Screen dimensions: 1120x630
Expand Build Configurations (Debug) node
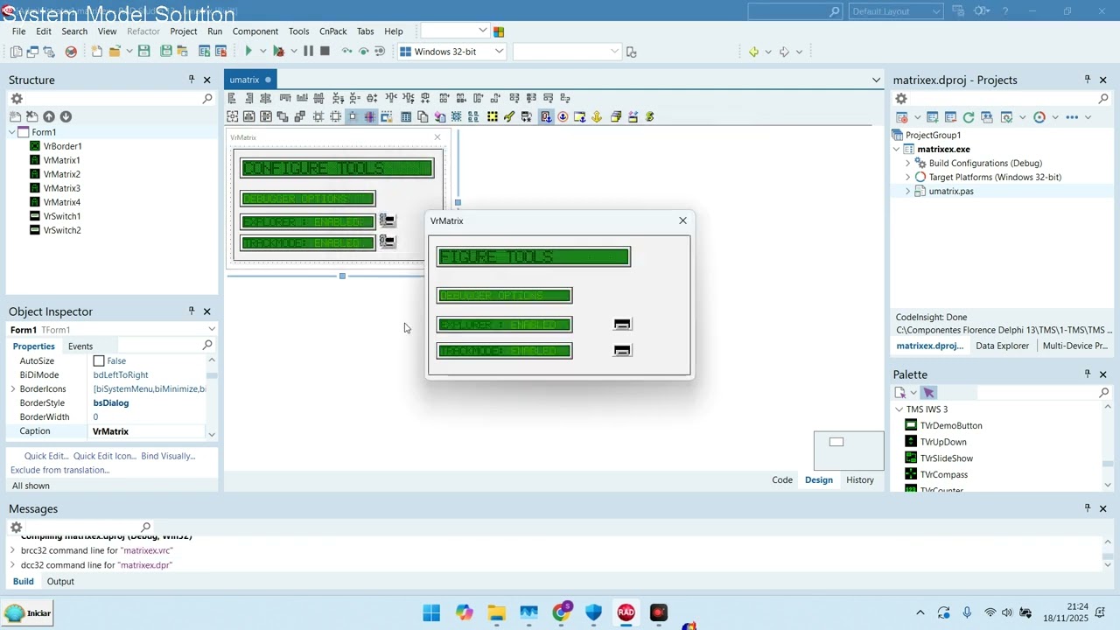[x=908, y=163]
